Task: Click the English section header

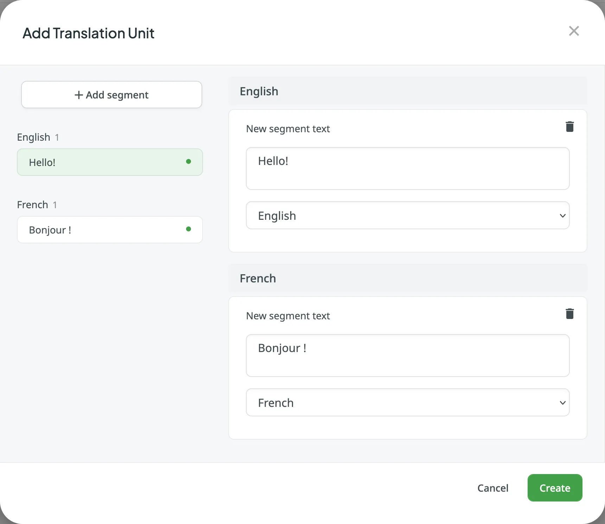Action: [x=259, y=91]
